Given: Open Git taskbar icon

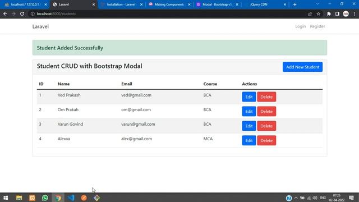Looking at the screenshot, I should 96,198.
